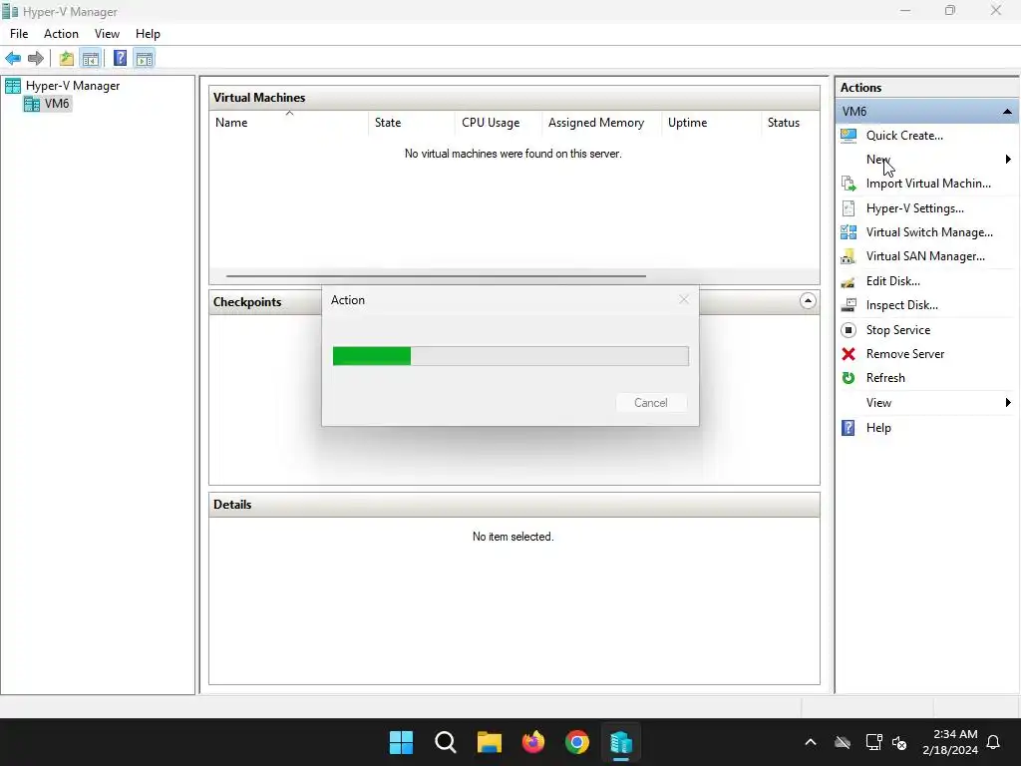Click the green Action progress bar
1021x766 pixels.
tap(510, 356)
